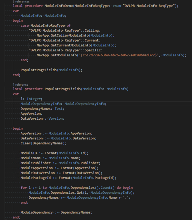Open the '3 references' CodeLens link

pos(21,2)
